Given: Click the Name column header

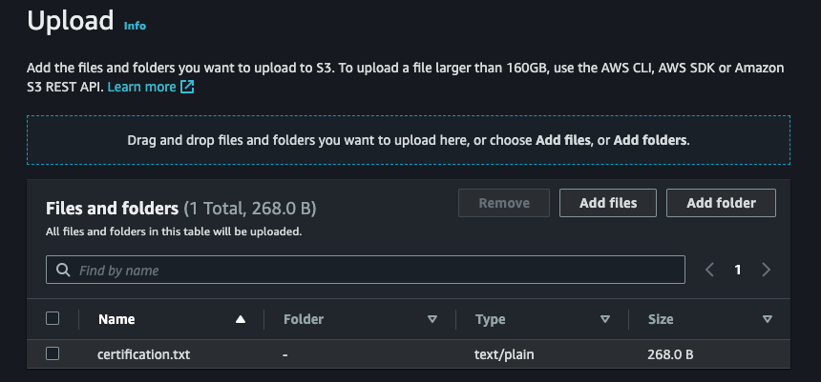Looking at the screenshot, I should [116, 319].
